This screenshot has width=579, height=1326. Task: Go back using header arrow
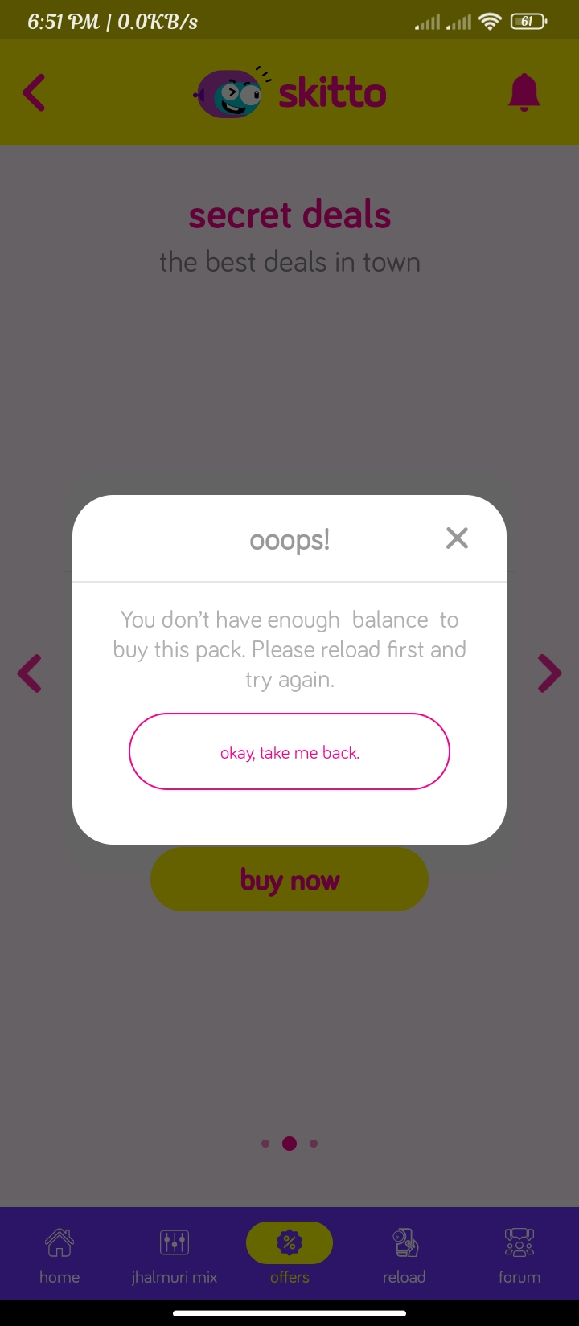pyautogui.click(x=34, y=92)
